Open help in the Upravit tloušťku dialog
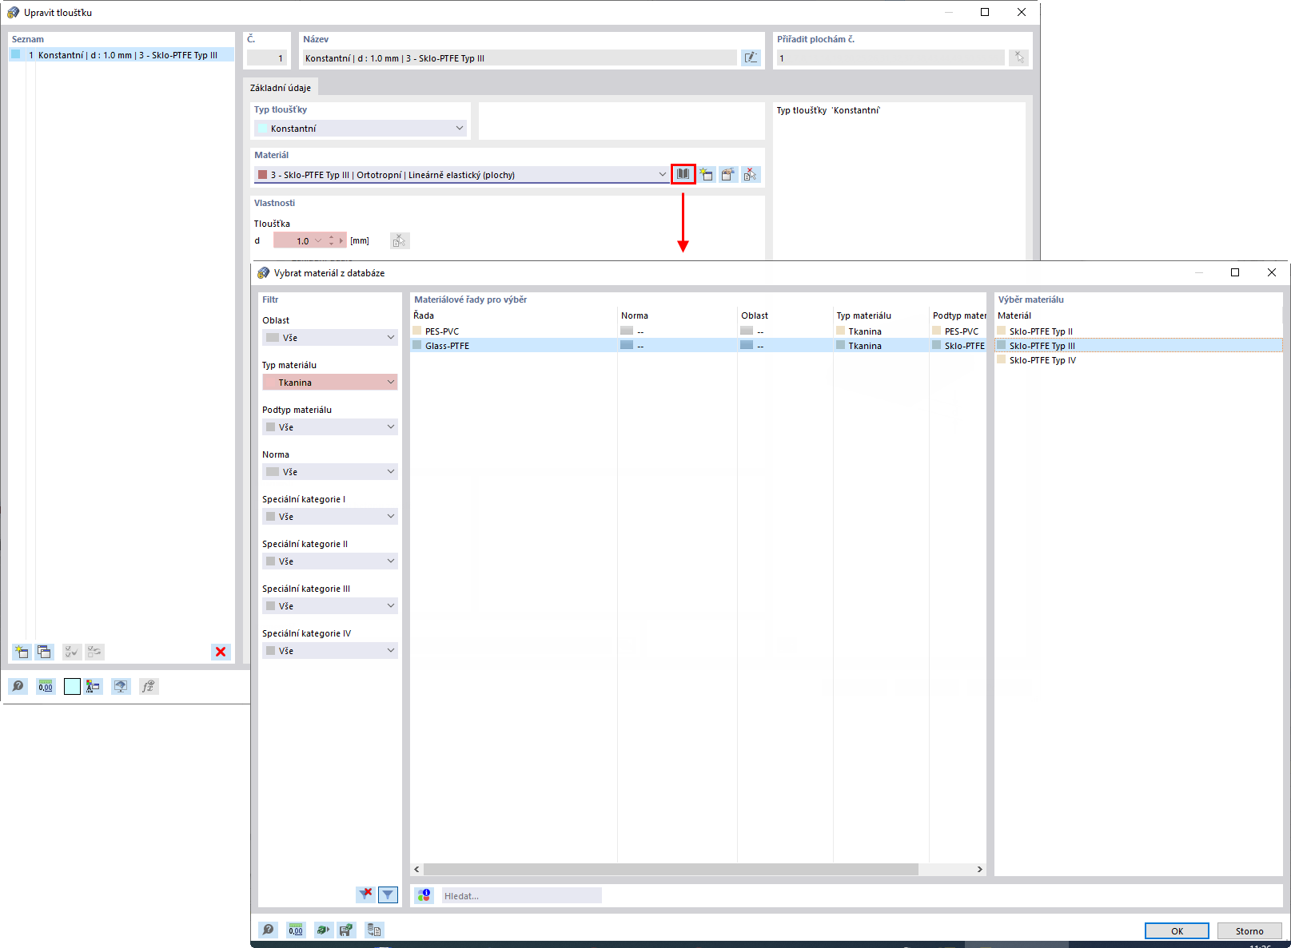 click(18, 686)
